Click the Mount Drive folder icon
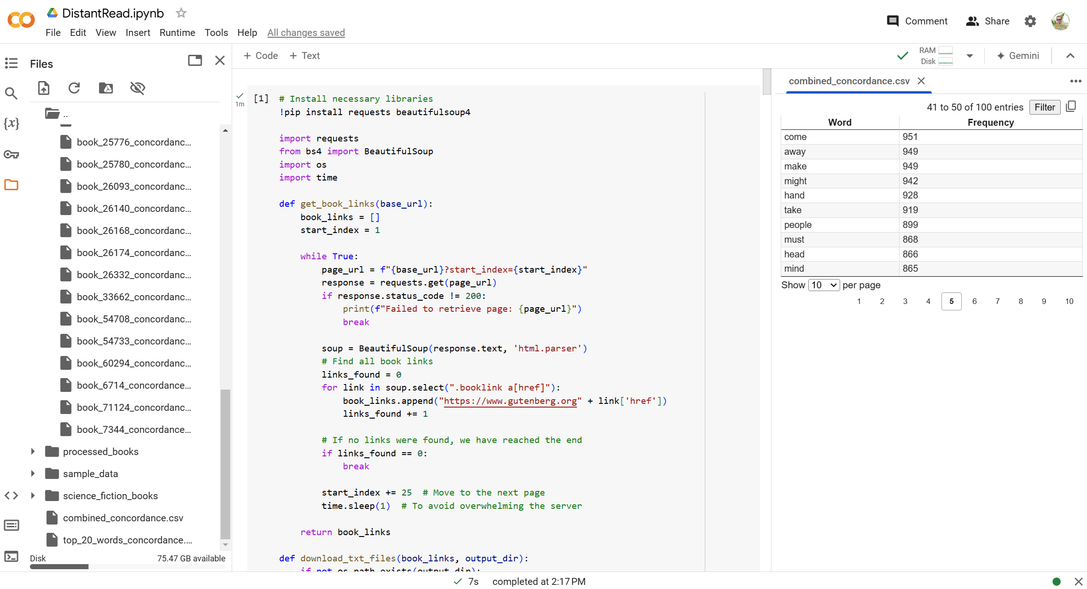The width and height of the screenshot is (1087, 589). click(x=106, y=88)
